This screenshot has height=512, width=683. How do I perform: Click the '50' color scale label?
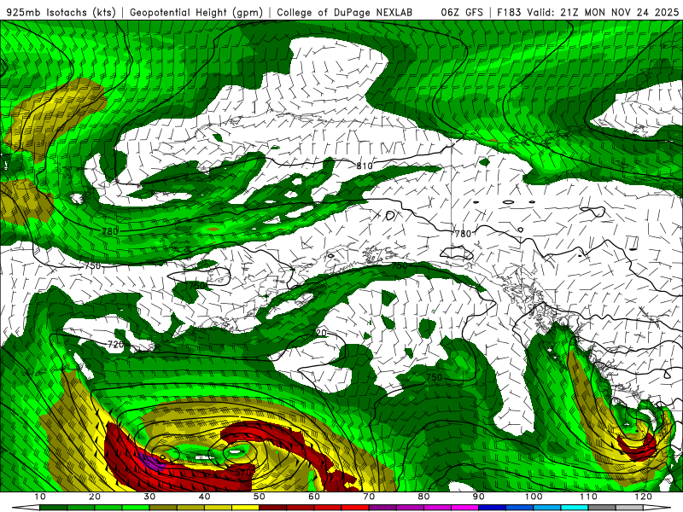[260, 497]
